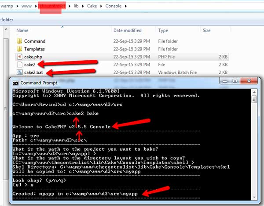This screenshot has width=264, height=206.
Task: Click the Command Prompt title bar icon
Action: pyautogui.click(x=15, y=83)
